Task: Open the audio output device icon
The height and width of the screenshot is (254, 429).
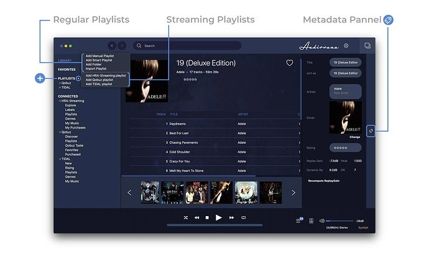Action: [311, 221]
